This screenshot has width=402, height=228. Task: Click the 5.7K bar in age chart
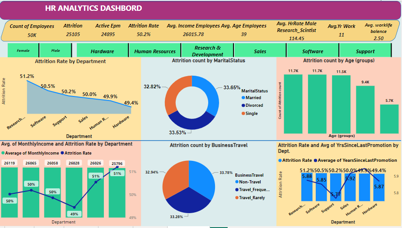point(389,119)
